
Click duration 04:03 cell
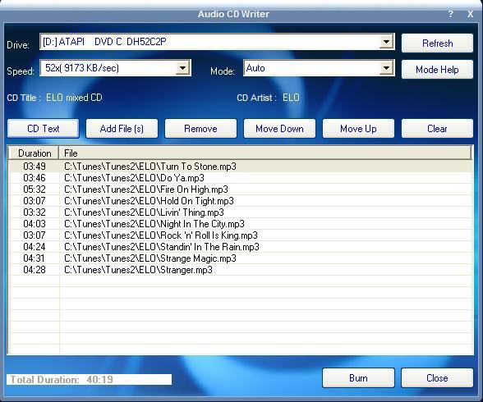coord(34,224)
